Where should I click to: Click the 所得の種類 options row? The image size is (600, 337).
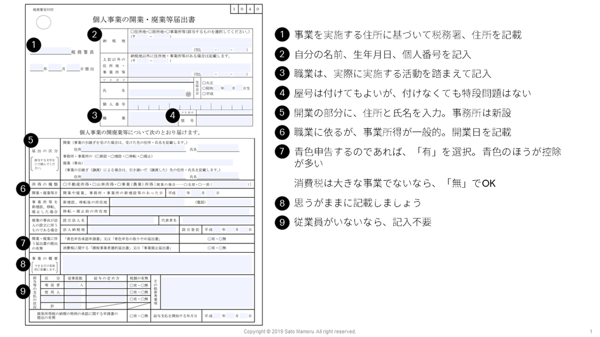click(x=157, y=184)
